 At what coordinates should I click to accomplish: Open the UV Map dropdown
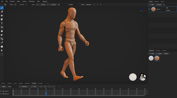73,5
